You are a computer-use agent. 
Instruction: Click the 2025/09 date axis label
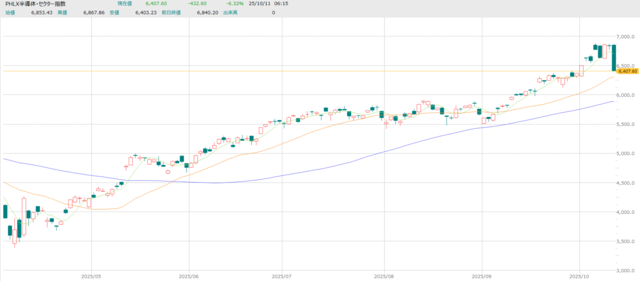pyautogui.click(x=481, y=275)
